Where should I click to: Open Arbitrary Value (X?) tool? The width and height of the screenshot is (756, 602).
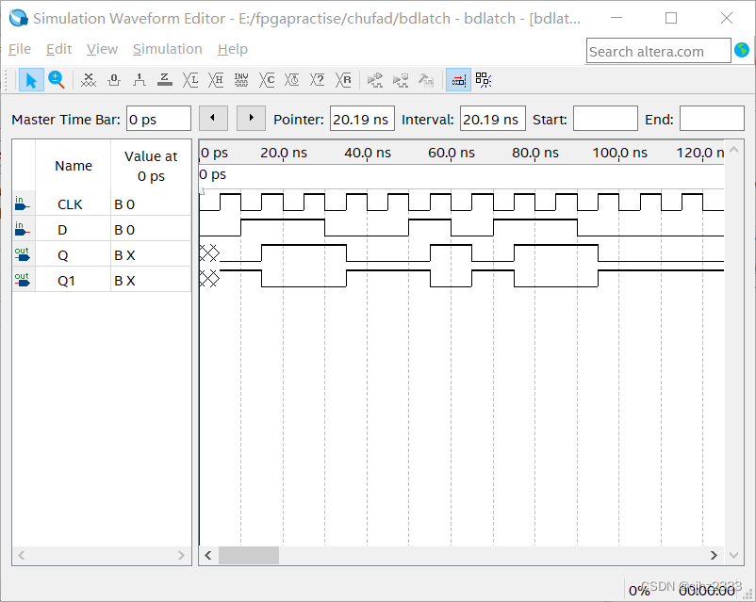[x=318, y=80]
